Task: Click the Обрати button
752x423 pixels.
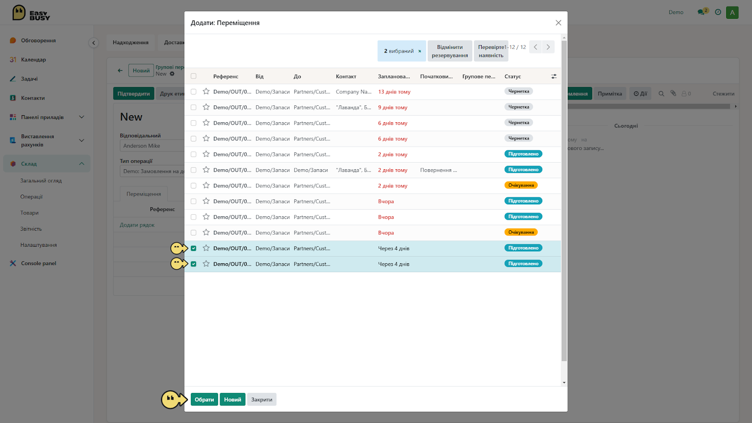Action: [204, 399]
